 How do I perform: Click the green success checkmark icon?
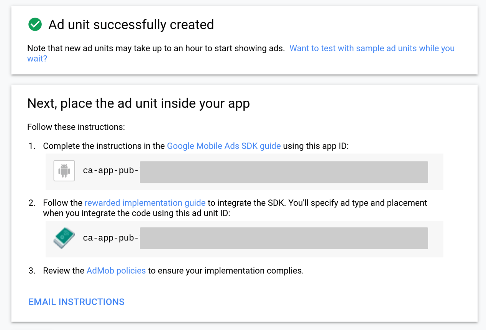click(x=35, y=25)
